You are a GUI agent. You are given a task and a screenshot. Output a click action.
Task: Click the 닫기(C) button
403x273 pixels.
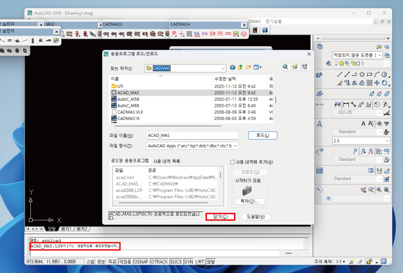221,216
